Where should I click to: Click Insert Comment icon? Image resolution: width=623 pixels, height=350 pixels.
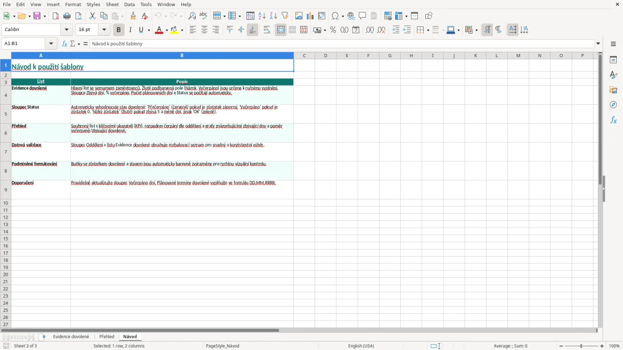[x=362, y=16]
